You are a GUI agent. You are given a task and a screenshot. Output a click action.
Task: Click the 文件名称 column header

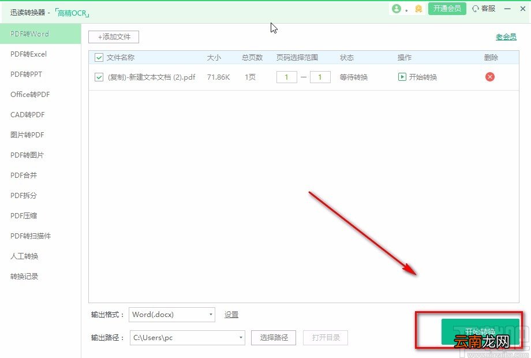(x=121, y=58)
